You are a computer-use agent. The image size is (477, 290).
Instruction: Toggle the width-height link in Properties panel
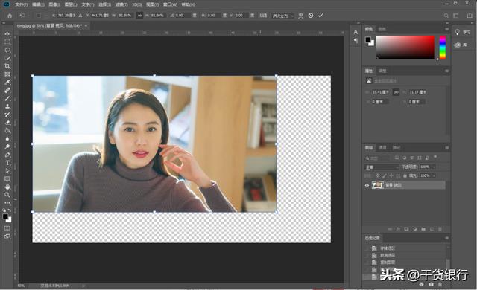[x=396, y=92]
